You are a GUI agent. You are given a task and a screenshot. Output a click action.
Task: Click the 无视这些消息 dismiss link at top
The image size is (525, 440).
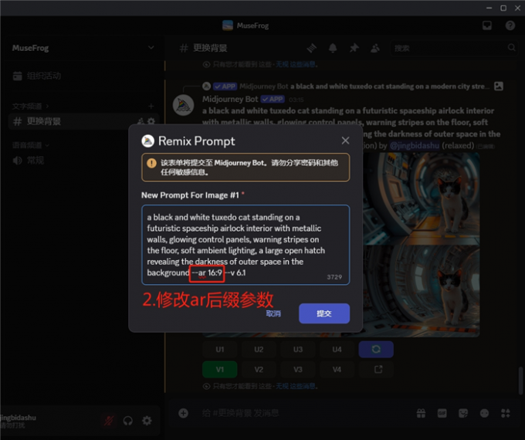coord(296,64)
